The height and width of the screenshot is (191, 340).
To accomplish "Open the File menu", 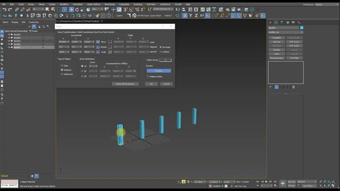I will tap(4, 4).
